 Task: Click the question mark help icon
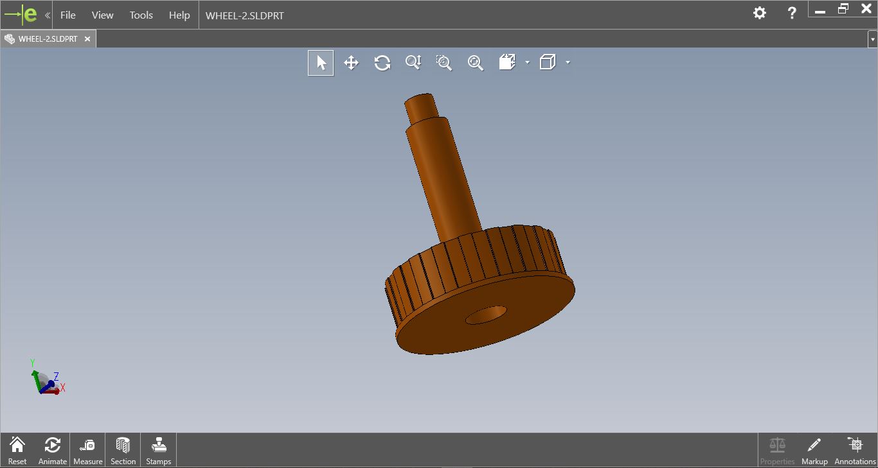(792, 13)
